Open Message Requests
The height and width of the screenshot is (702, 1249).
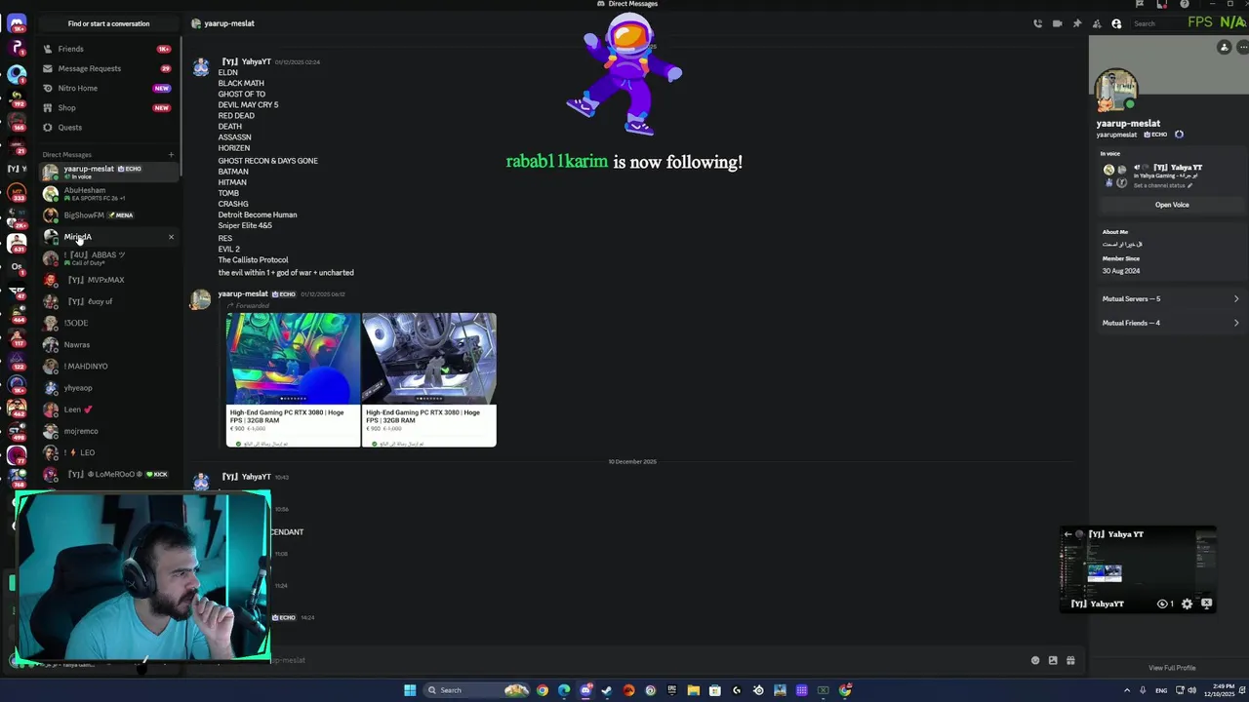107,68
